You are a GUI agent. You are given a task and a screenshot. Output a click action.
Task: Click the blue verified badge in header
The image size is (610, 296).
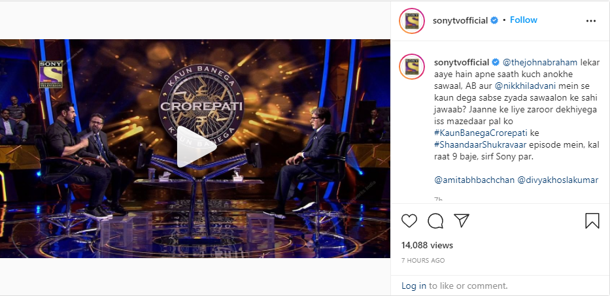pos(494,21)
